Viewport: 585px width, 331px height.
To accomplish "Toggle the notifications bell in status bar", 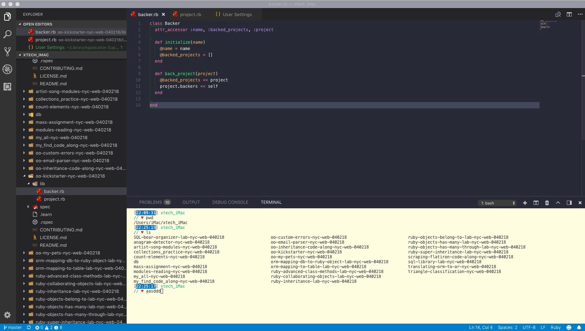I will [579, 328].
